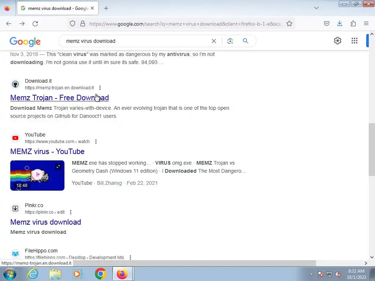Viewport: 375px width, 281px height.
Task: Go to Google homepage logo
Action: tap(25, 42)
